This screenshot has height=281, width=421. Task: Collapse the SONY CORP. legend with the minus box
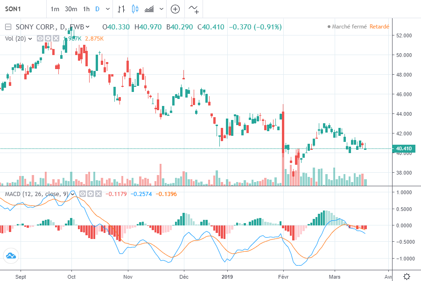click(8, 27)
